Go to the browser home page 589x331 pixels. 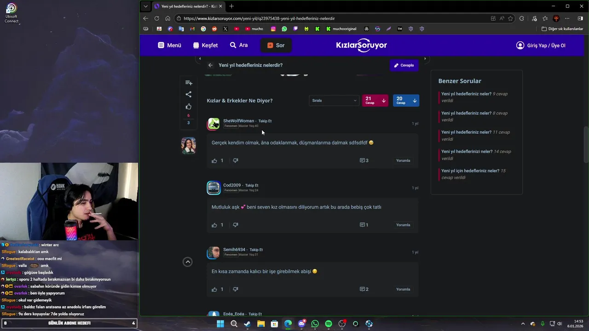(x=167, y=18)
